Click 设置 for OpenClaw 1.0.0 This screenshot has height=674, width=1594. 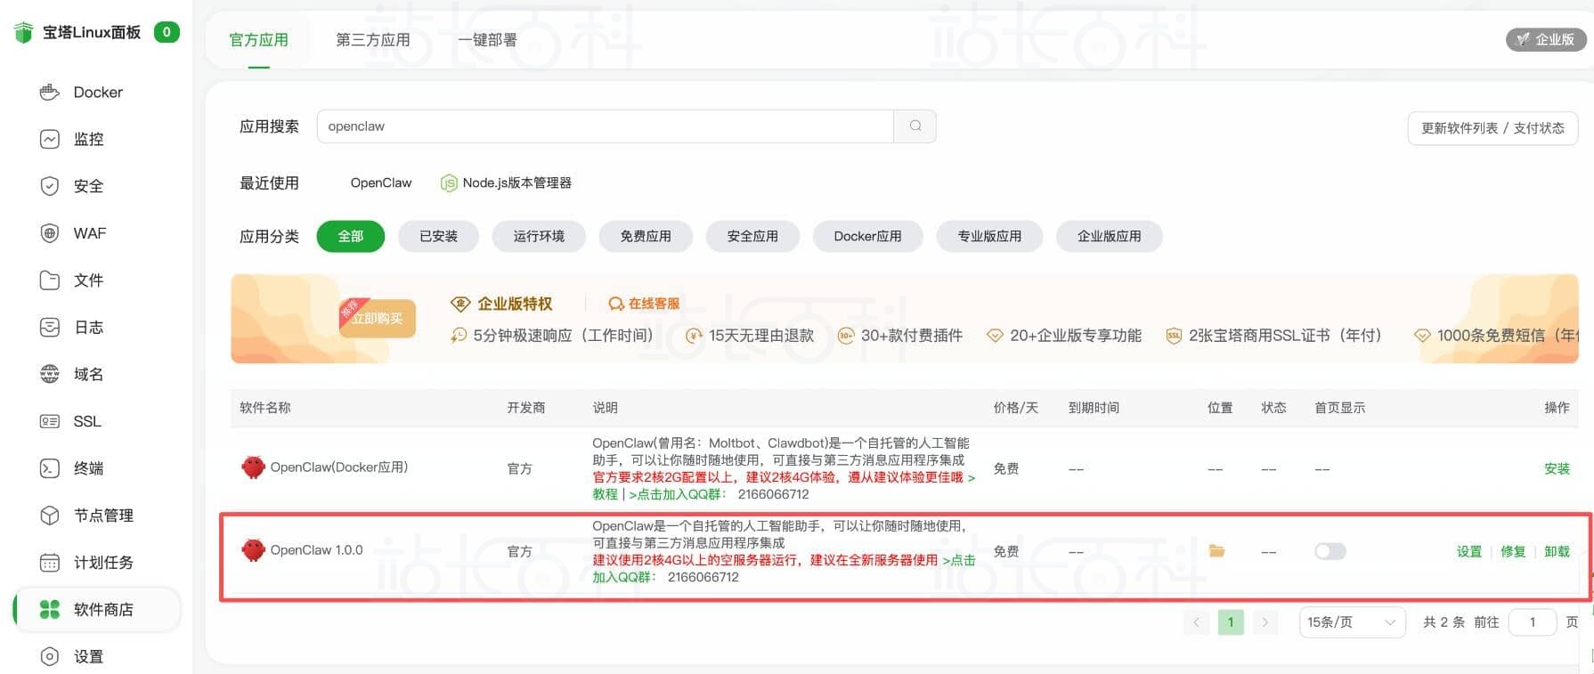tap(1469, 551)
